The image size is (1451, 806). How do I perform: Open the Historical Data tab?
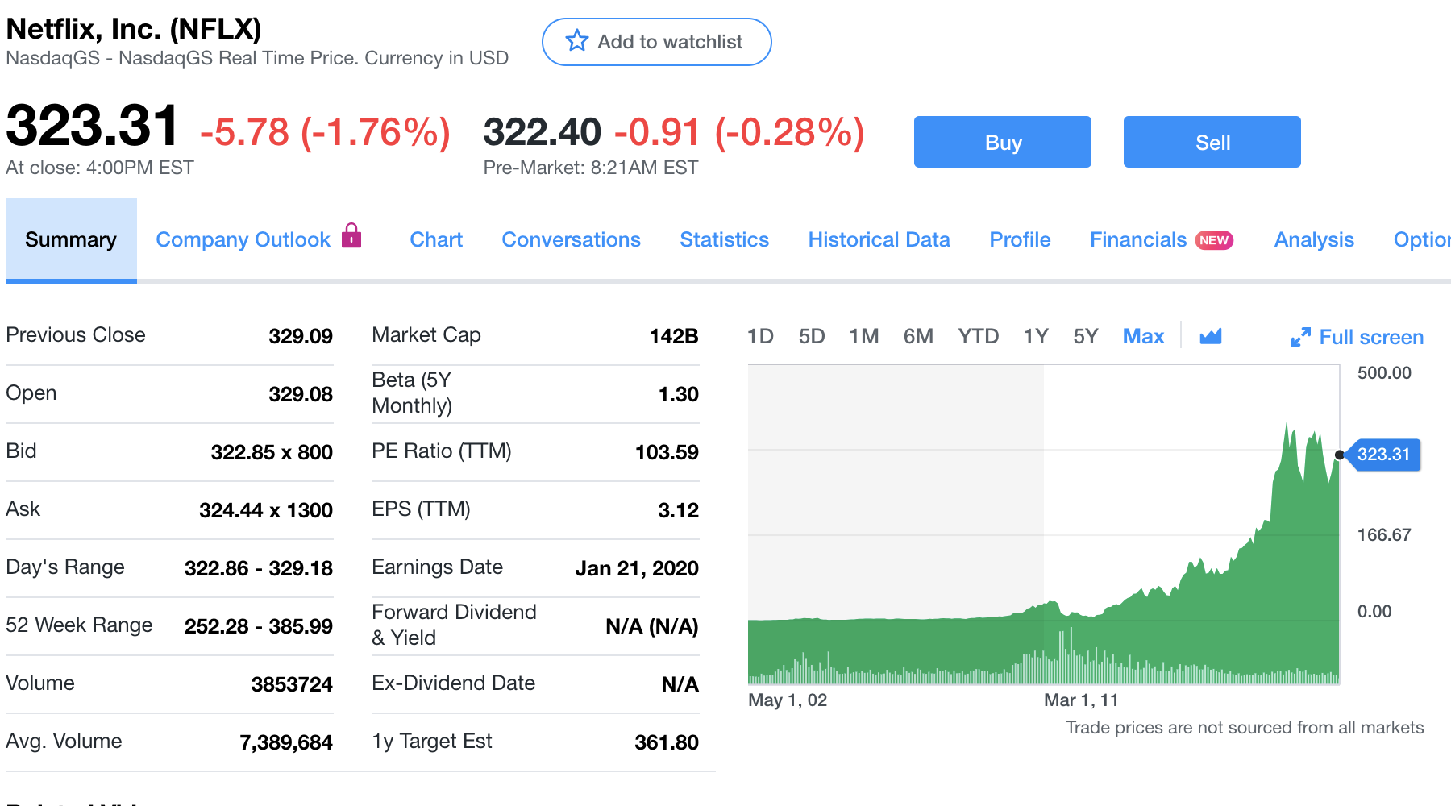pyautogui.click(x=879, y=240)
